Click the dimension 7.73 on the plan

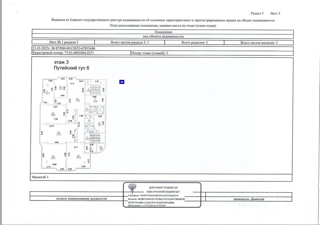[69, 155]
